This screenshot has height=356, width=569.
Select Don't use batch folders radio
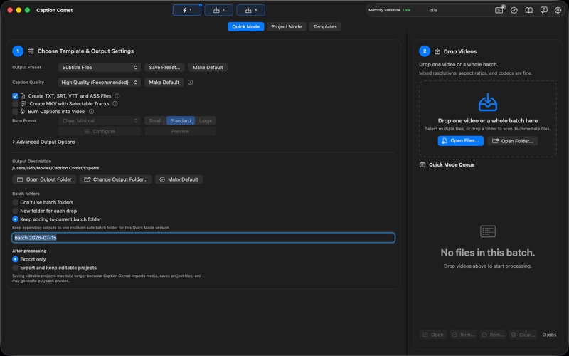15,202
